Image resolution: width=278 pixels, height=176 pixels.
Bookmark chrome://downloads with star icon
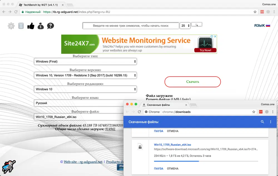tap(254, 112)
